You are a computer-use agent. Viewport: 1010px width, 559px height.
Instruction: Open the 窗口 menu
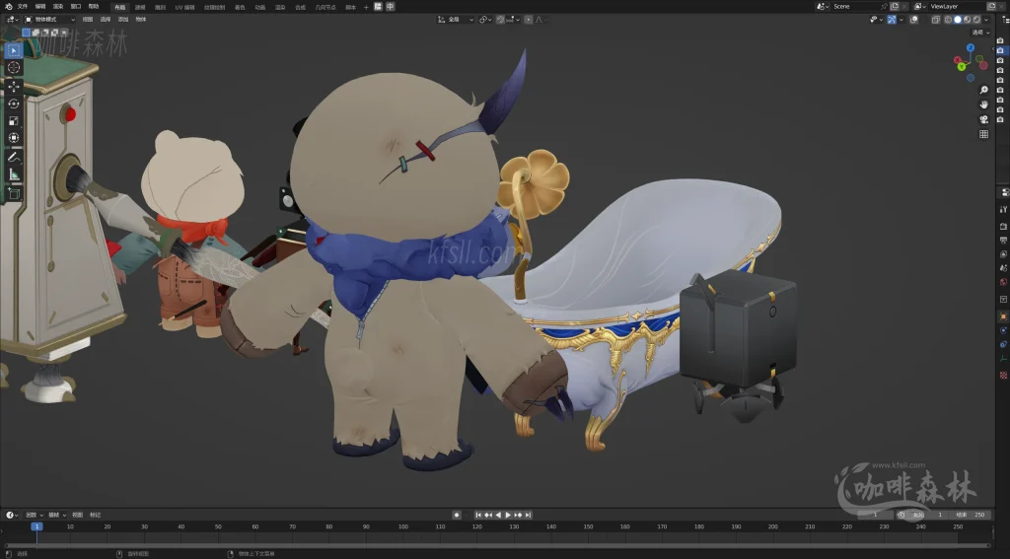(x=75, y=7)
